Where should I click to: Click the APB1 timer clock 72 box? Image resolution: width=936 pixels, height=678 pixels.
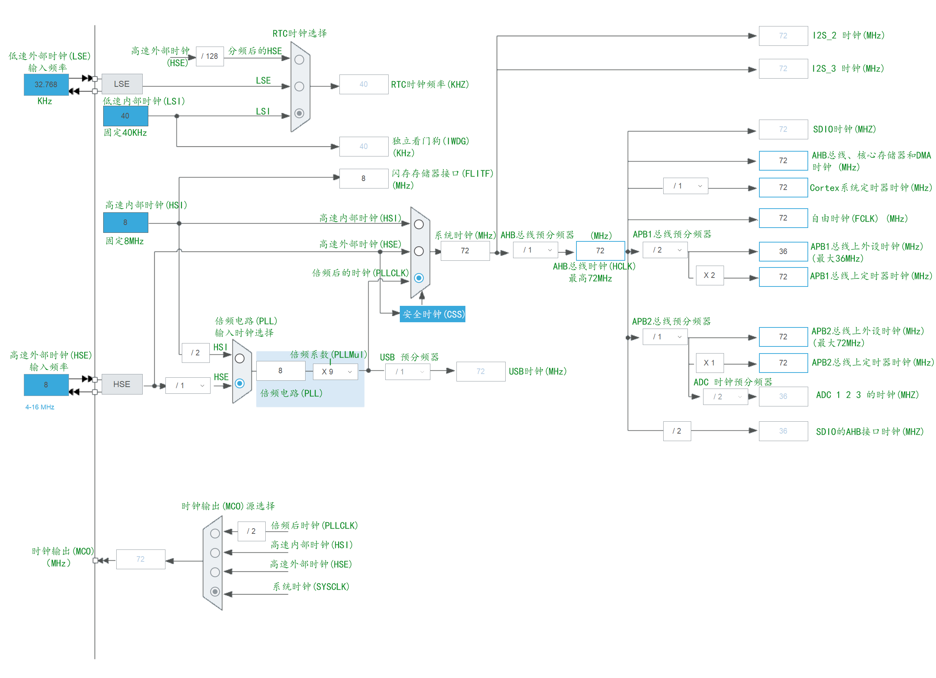coord(784,277)
